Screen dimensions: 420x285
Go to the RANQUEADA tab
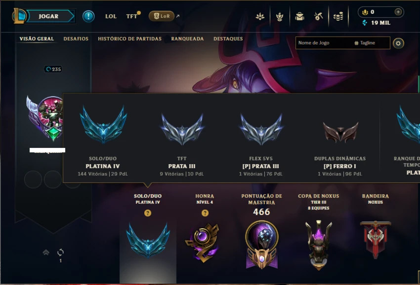[187, 39]
